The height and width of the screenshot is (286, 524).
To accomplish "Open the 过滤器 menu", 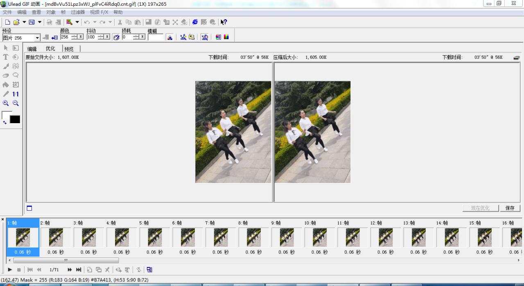I will pos(78,12).
